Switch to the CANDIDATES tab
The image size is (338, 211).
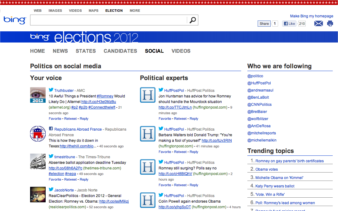pyautogui.click(x=120, y=51)
